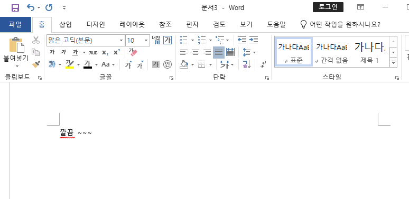Redo the last action
The height and width of the screenshot is (199, 409).
49,8
